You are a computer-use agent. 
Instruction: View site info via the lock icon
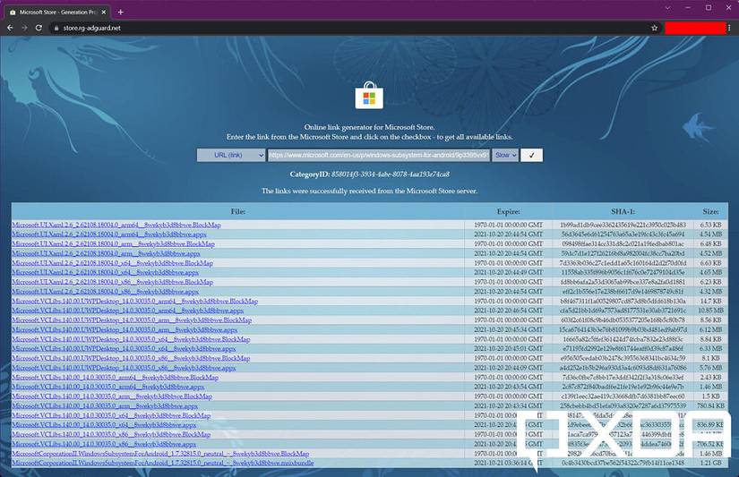pos(56,29)
